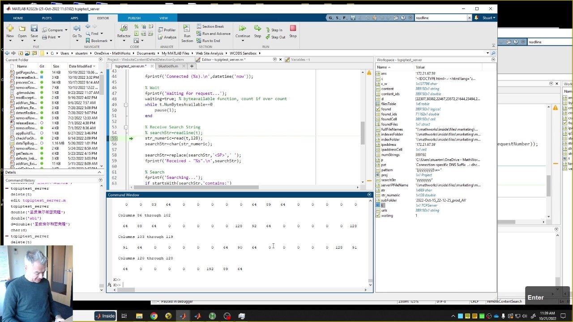Insert a Section Break
Image resolution: width=573 pixels, height=322 pixels.
click(x=210, y=26)
